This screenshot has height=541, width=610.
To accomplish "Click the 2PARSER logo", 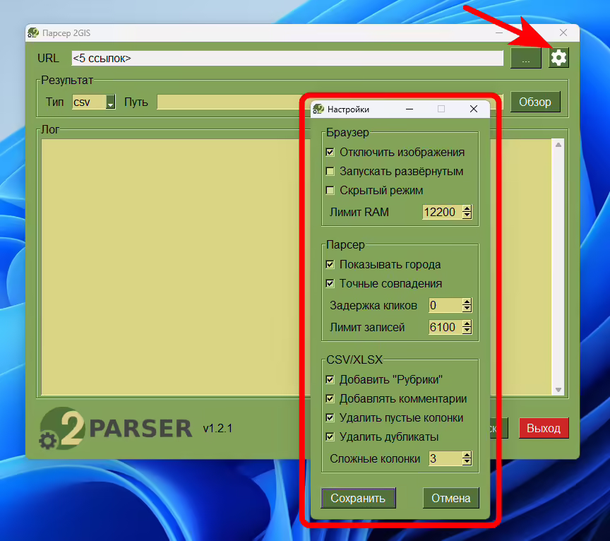I will tap(115, 427).
